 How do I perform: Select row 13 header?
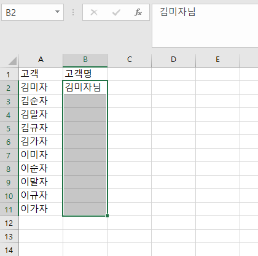point(9,236)
